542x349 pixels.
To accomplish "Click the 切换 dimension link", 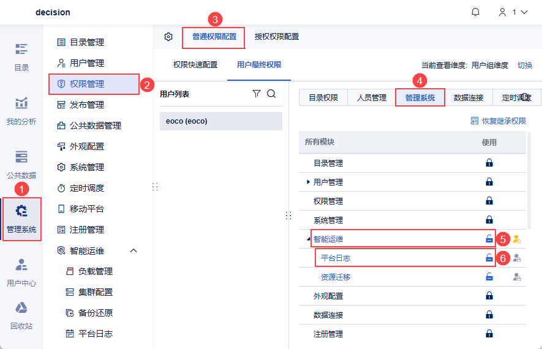I will tap(525, 65).
